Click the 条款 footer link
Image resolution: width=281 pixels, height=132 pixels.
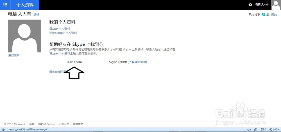point(32,124)
